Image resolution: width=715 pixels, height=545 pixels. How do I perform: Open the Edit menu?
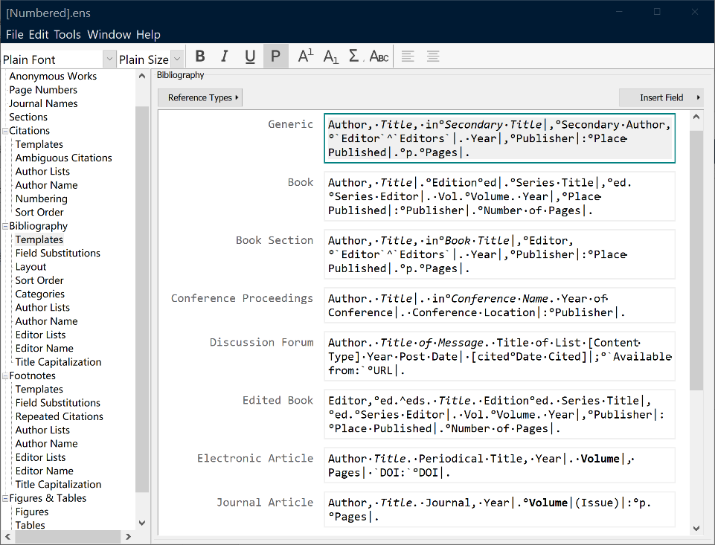coord(39,35)
